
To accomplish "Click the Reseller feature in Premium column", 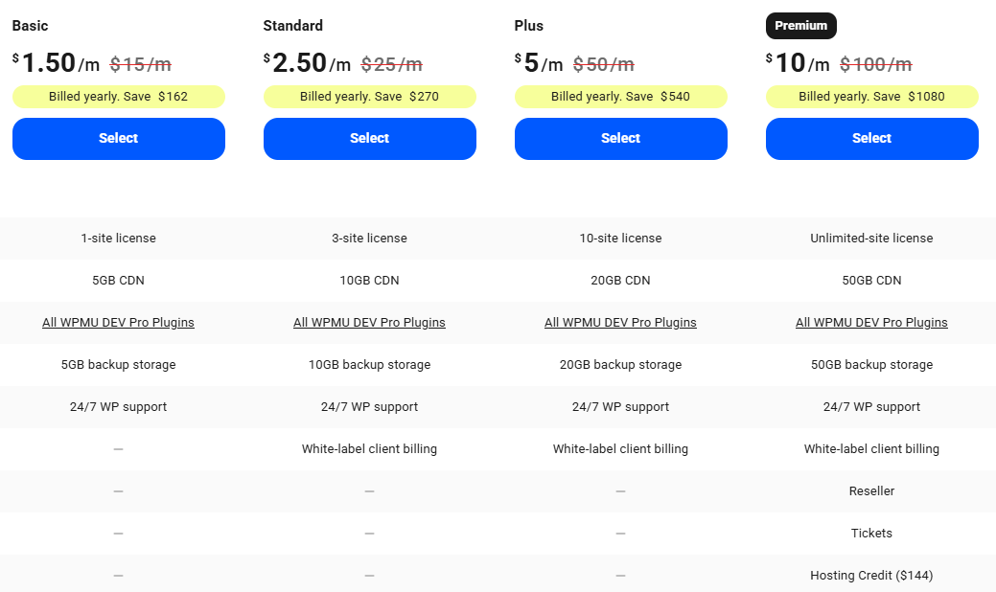I will [x=871, y=491].
